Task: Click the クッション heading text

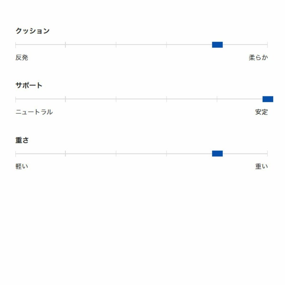Action: [x=32, y=31]
